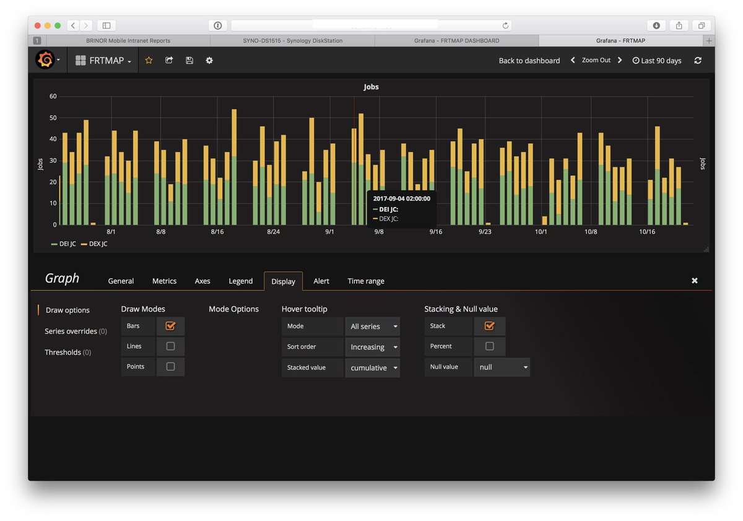The image size is (743, 521).
Task: Switch to the Metrics tab
Action: tap(164, 281)
